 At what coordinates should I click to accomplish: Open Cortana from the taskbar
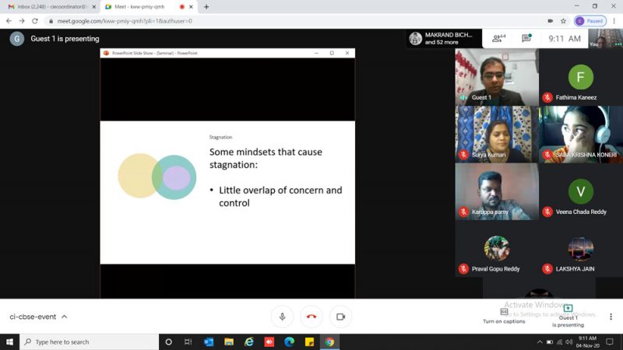168,341
